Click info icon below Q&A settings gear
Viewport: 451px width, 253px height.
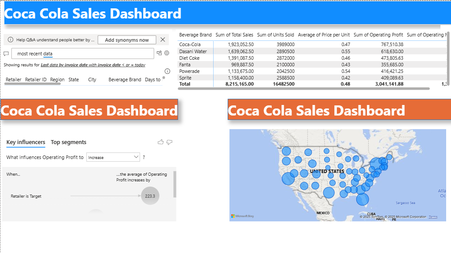point(167,71)
